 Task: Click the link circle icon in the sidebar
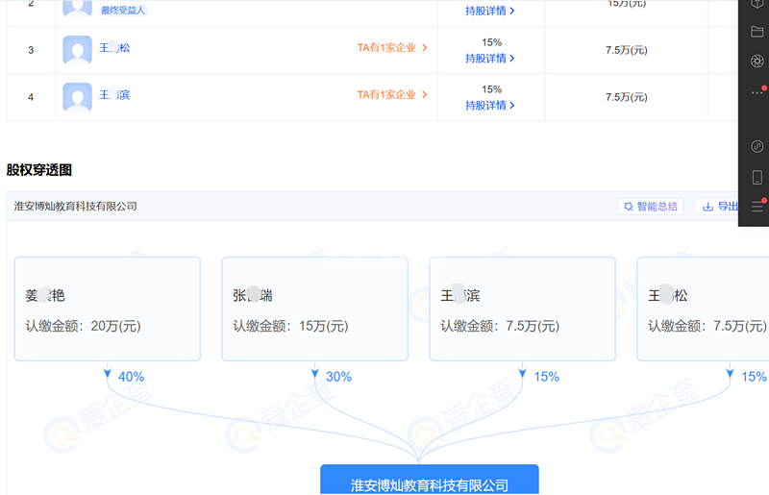click(757, 146)
